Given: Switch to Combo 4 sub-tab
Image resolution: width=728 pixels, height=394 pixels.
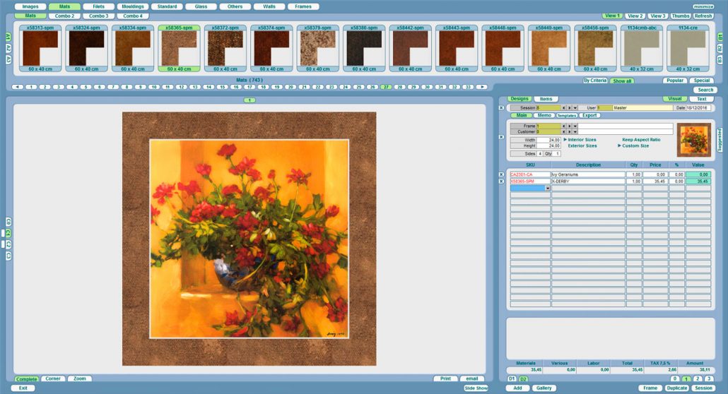Looking at the screenshot, I should pos(133,16).
